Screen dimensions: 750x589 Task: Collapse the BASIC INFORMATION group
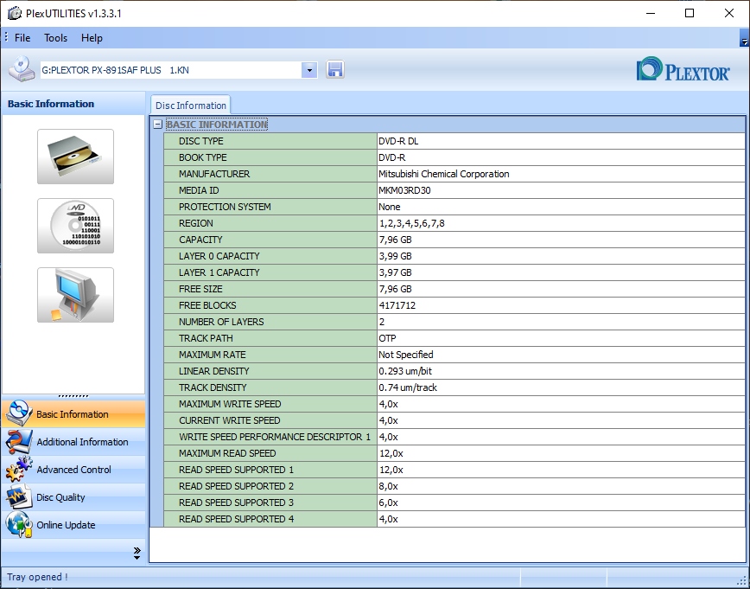pos(157,125)
